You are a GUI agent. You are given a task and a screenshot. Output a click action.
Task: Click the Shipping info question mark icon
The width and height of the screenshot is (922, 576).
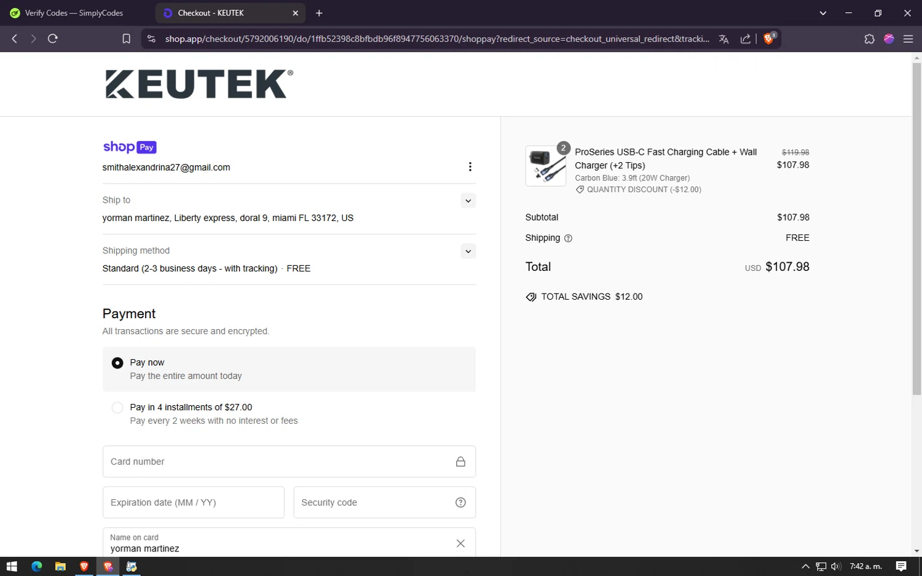568,238
